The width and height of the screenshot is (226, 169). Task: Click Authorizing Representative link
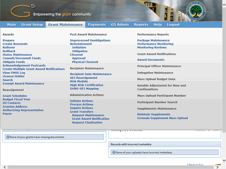click(x=23, y=110)
